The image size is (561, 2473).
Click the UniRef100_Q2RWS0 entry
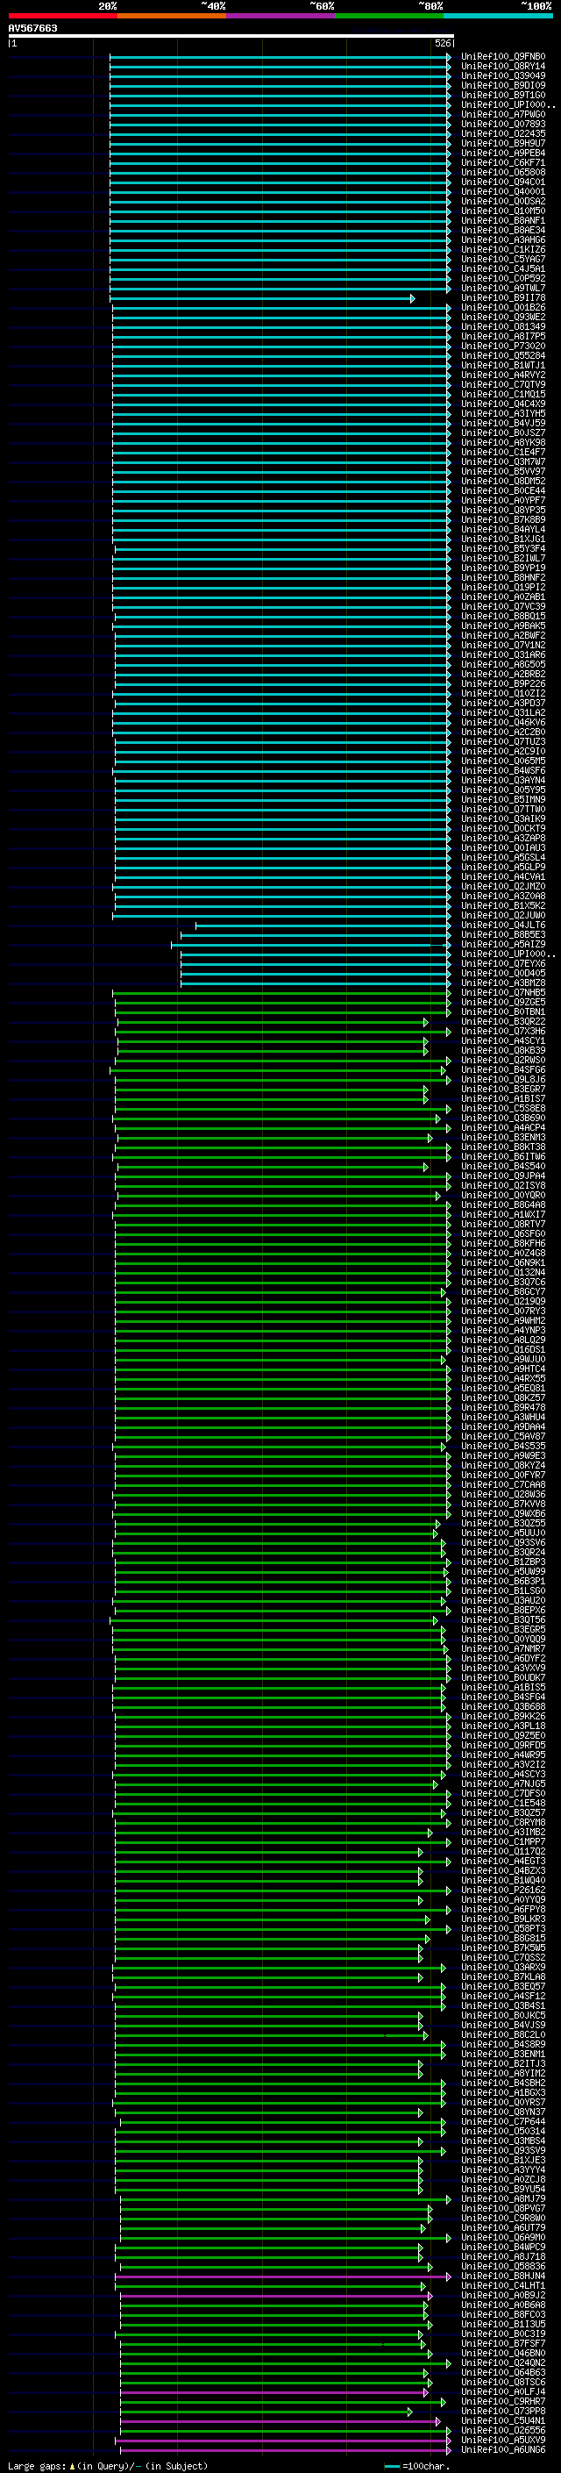(503, 1061)
